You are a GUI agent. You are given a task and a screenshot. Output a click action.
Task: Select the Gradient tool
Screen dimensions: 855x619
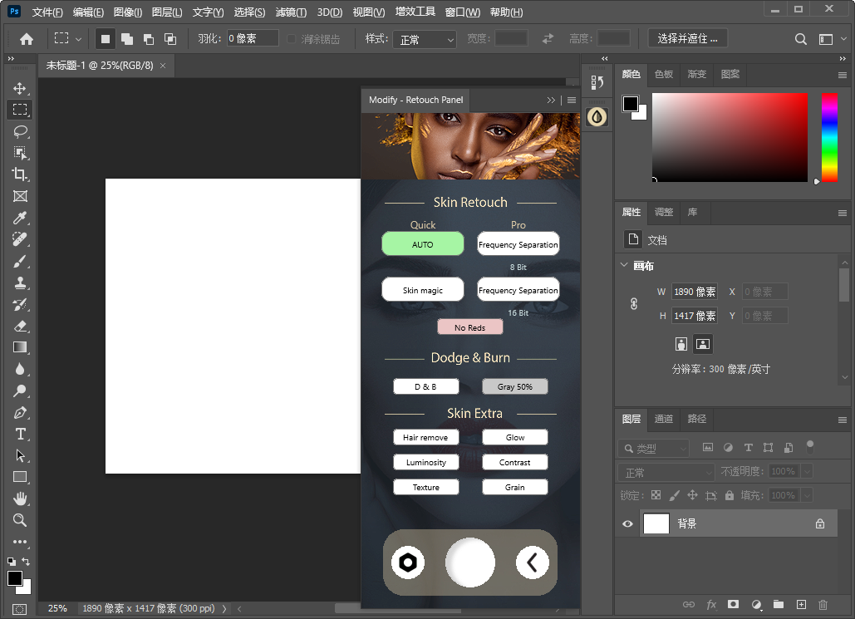click(x=20, y=347)
